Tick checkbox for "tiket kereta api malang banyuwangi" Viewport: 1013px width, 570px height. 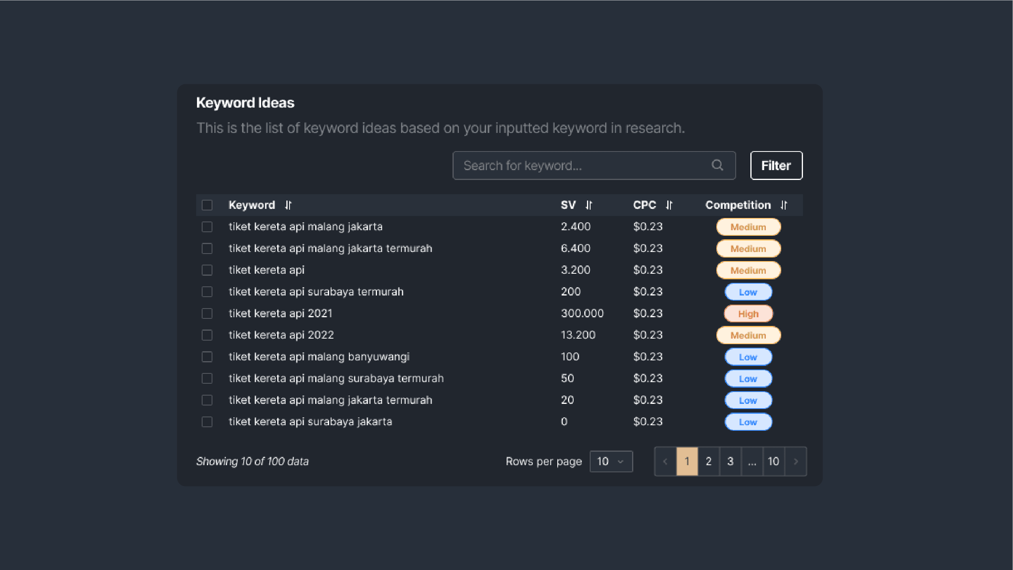[207, 357]
